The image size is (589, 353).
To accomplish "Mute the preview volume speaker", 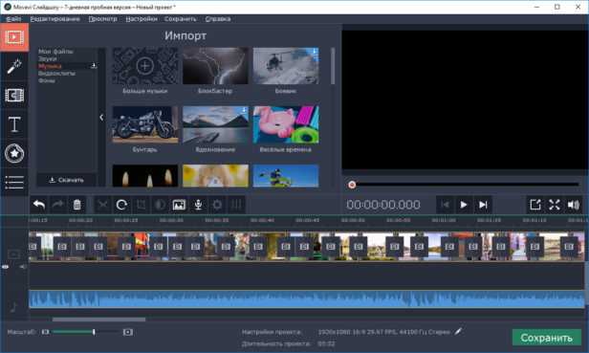I will click(574, 205).
